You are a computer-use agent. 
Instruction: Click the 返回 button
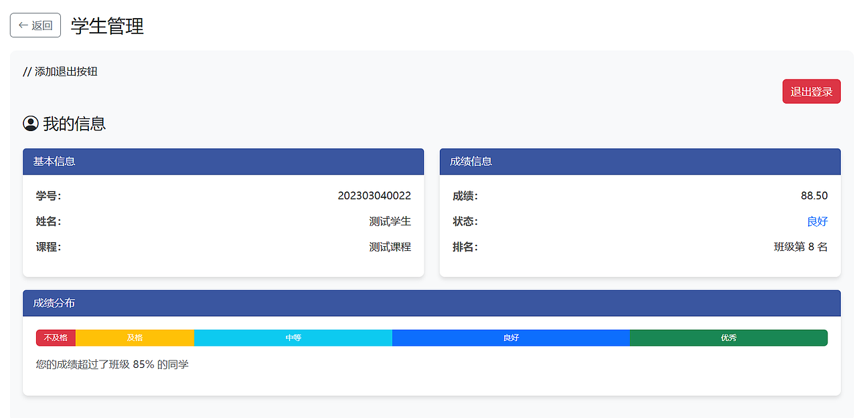coord(35,25)
